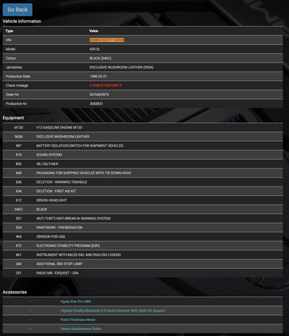Select order number 0670405979
Viewport: 289px width, 336px height.
(x=99, y=95)
